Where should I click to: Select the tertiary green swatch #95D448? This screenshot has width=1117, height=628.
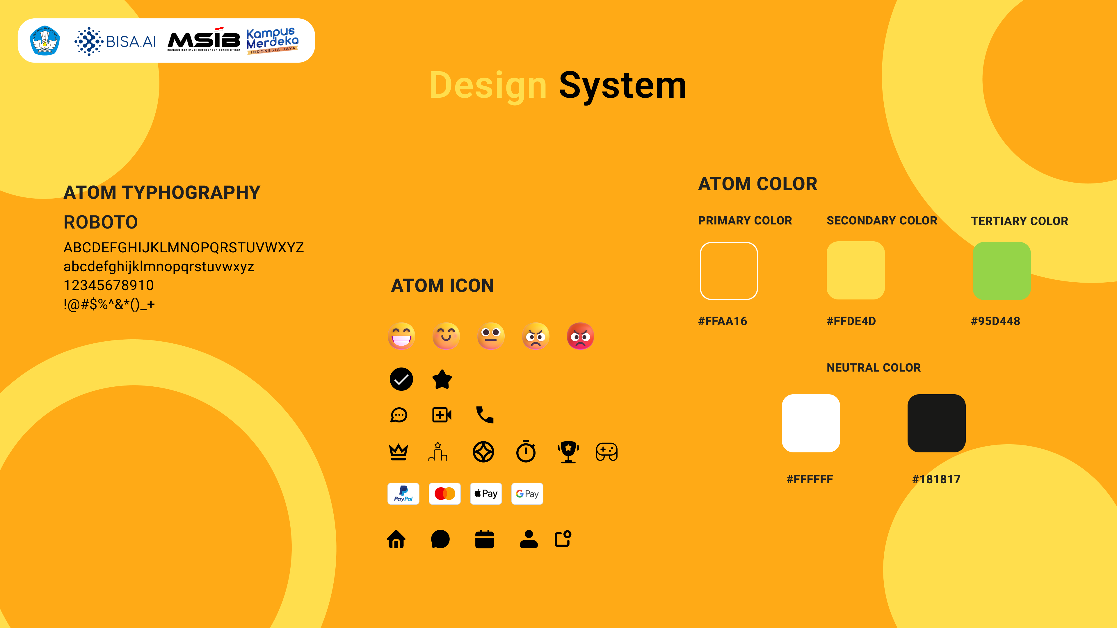point(1002,271)
